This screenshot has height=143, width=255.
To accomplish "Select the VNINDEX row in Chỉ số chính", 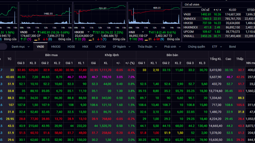I will (189, 18).
